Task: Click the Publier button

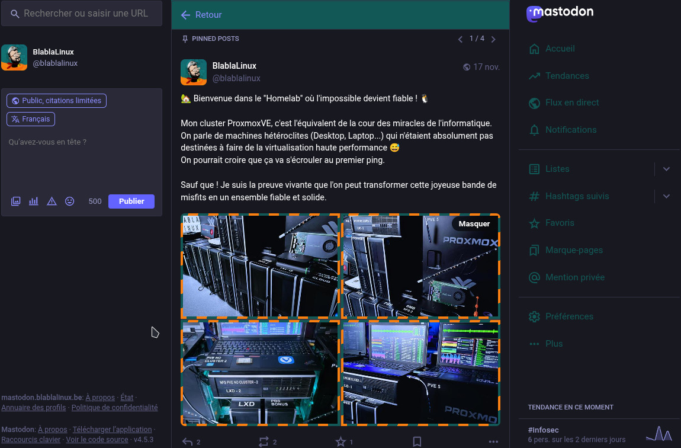Action: (x=131, y=201)
